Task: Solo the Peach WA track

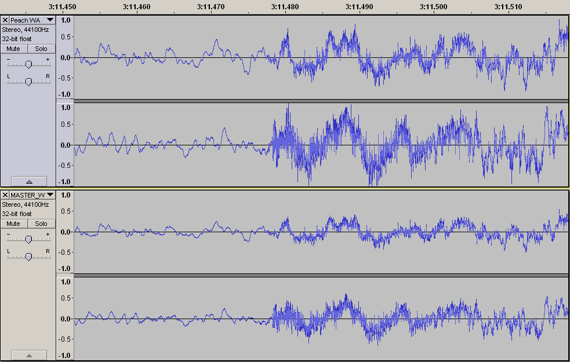Action: pos(42,49)
